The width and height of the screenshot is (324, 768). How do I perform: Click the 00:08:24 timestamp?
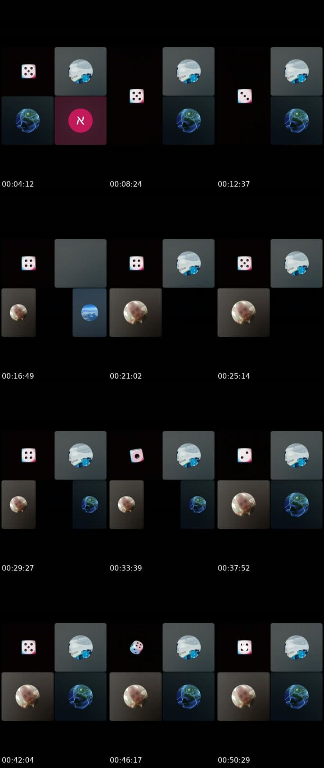coord(126,184)
